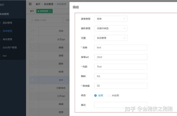The image size is (177, 116).
Task: Click the 菜单url input containing /test
Action: [x=121, y=57]
